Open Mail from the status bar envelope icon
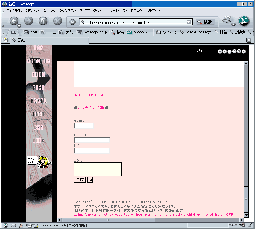The width and height of the screenshot is (255, 229). [x=13, y=226]
